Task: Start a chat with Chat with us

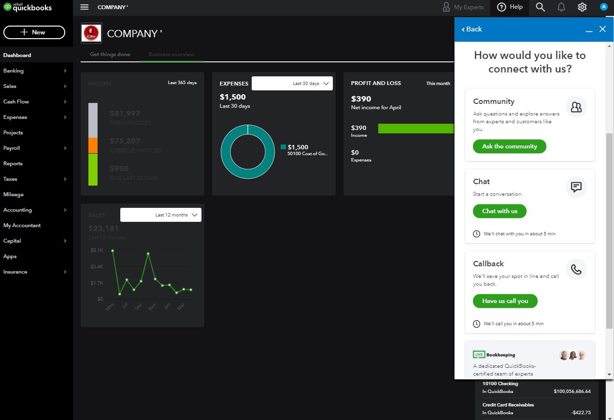Action: [x=500, y=211]
